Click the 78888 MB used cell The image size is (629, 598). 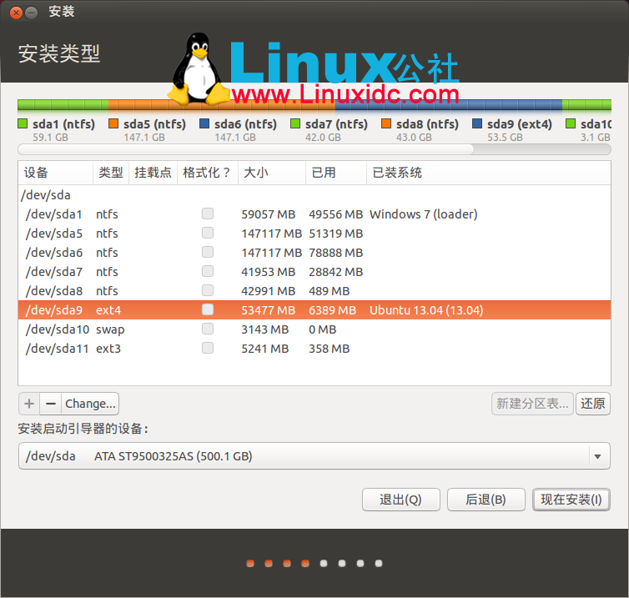(x=335, y=253)
